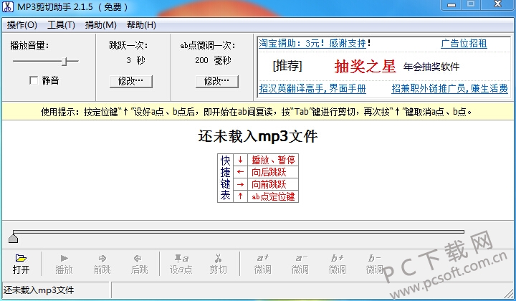
Task: Open the 操作(O) menu
Action: (x=21, y=24)
